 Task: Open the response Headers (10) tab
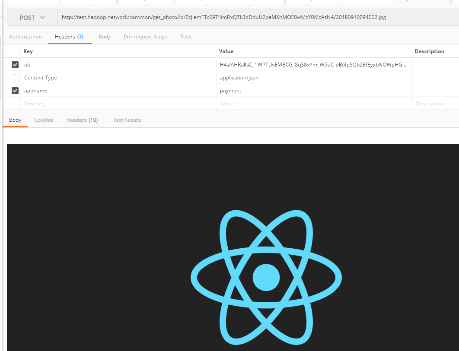pos(82,120)
